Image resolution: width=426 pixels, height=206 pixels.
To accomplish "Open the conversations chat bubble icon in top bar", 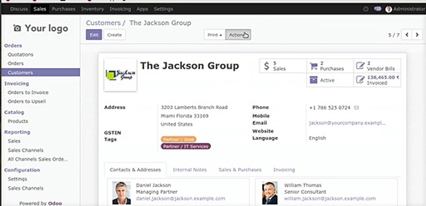I will (x=378, y=9).
